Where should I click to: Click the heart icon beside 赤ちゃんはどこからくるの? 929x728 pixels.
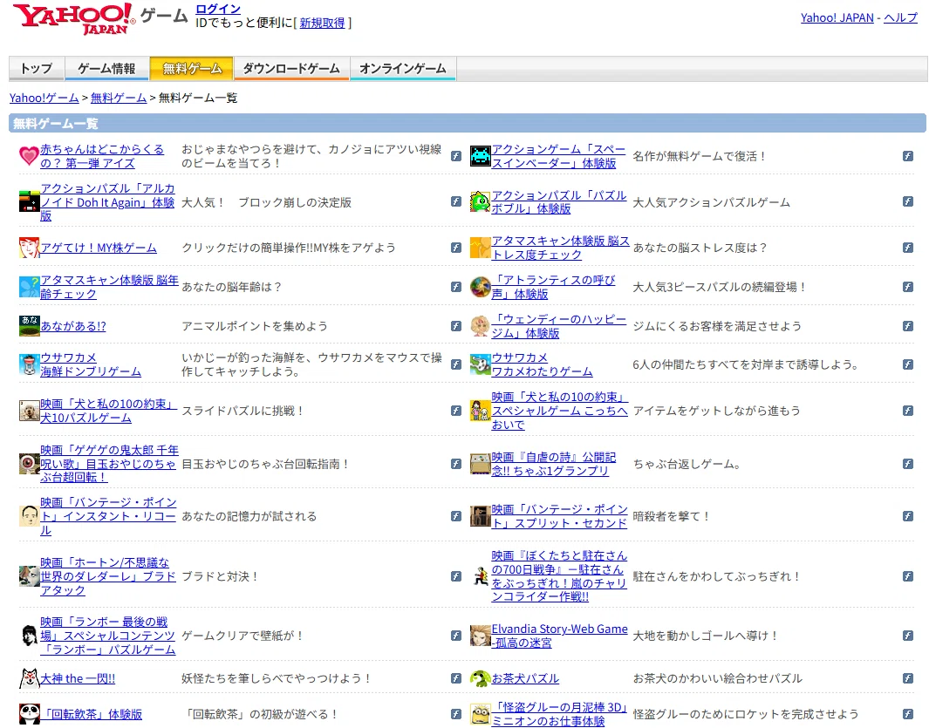point(29,156)
